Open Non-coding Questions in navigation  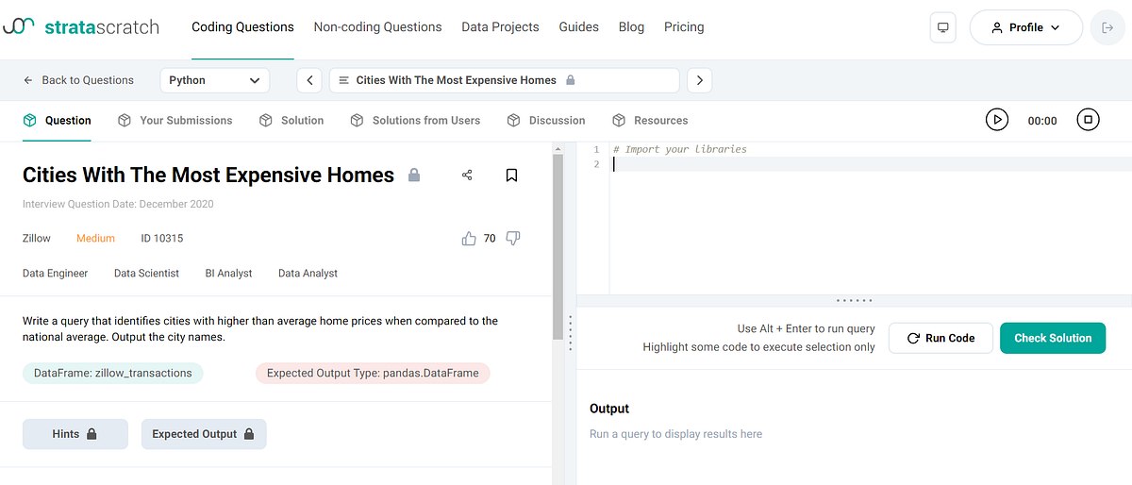click(377, 27)
